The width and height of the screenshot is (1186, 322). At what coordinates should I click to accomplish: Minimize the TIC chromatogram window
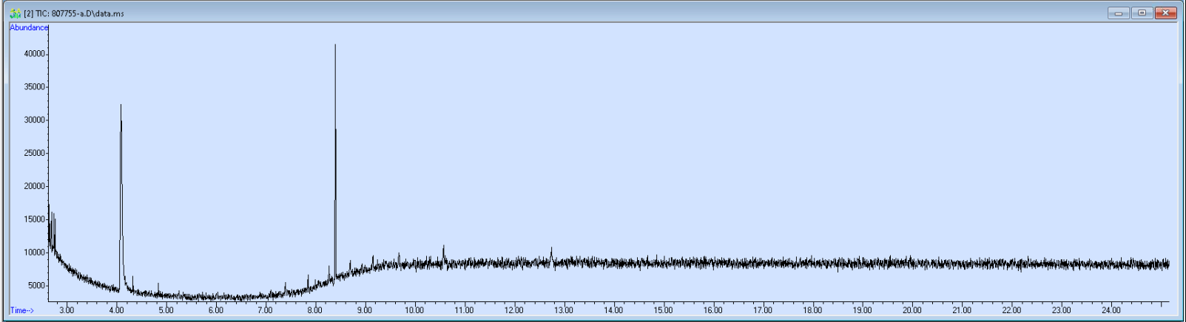coord(1118,13)
